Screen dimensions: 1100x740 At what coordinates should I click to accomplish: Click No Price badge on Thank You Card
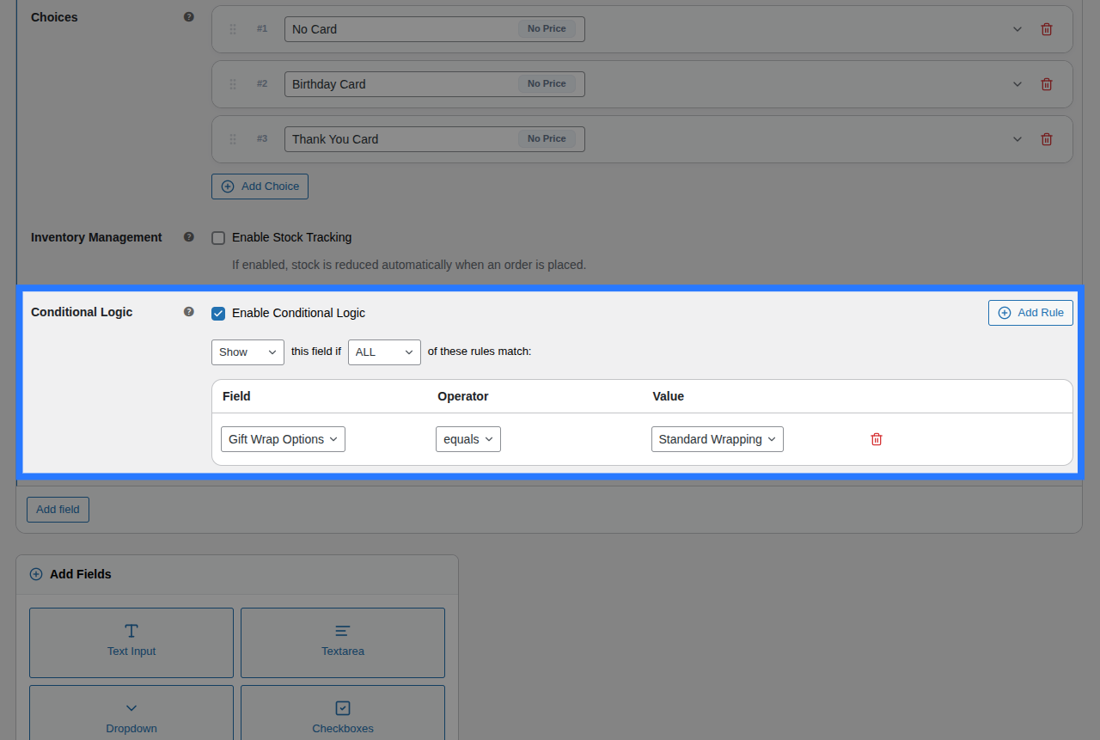(547, 139)
